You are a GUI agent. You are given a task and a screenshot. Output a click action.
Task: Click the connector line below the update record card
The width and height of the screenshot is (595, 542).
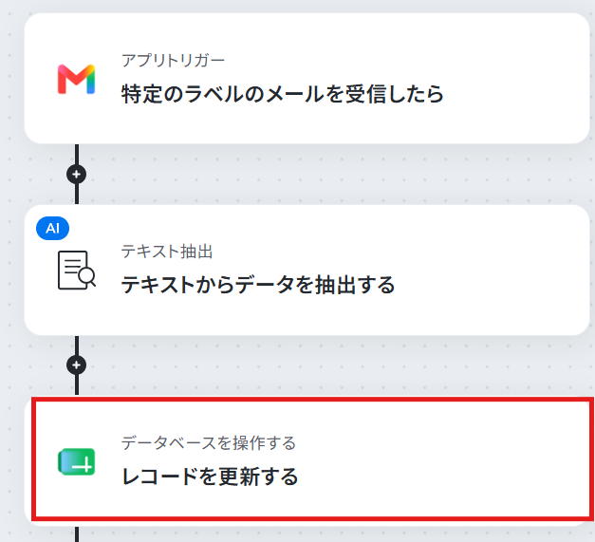(77, 534)
